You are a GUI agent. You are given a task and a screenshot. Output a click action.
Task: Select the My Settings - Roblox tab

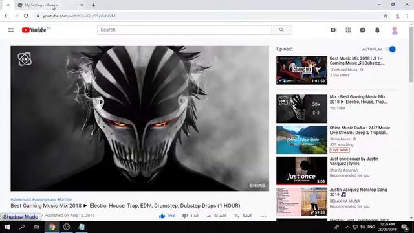coord(50,5)
